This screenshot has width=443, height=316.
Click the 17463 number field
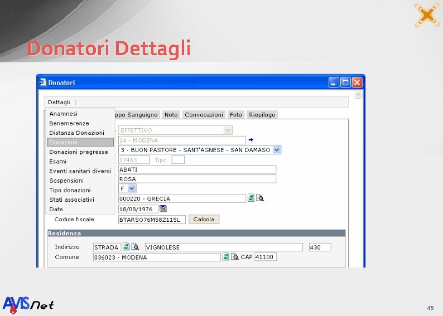point(134,160)
